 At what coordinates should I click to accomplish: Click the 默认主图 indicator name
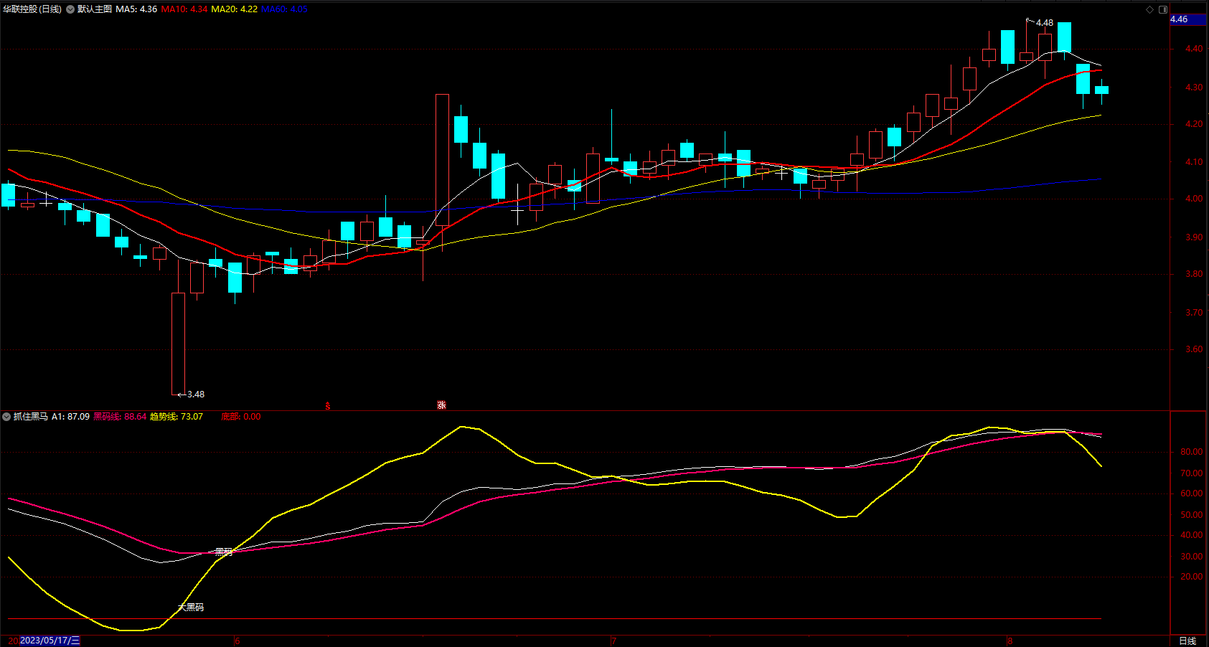pos(95,9)
